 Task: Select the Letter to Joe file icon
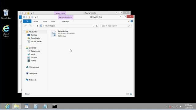click(54, 34)
